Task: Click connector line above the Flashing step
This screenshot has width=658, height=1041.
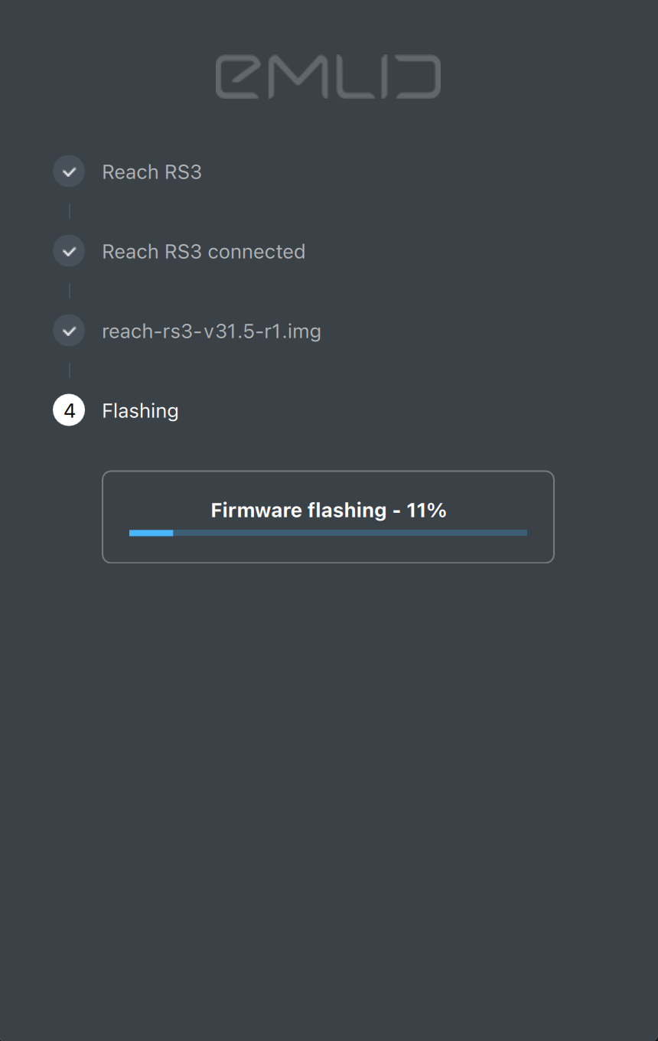Action: [x=70, y=370]
